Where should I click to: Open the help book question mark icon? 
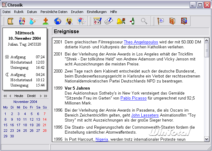coord(172,21)
